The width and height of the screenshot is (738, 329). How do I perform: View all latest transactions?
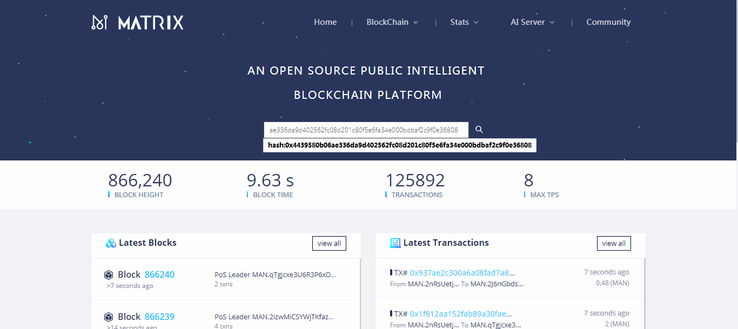(614, 243)
